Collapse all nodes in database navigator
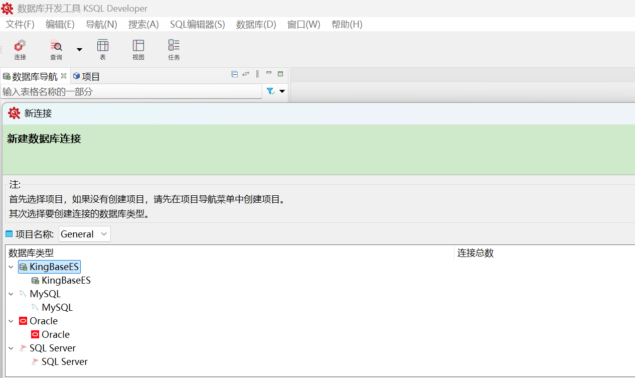Viewport: 635px width, 378px height. (234, 74)
